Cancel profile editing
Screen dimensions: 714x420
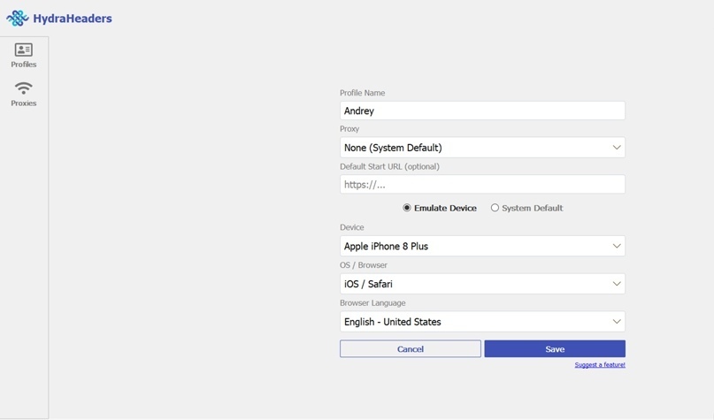[x=411, y=349]
